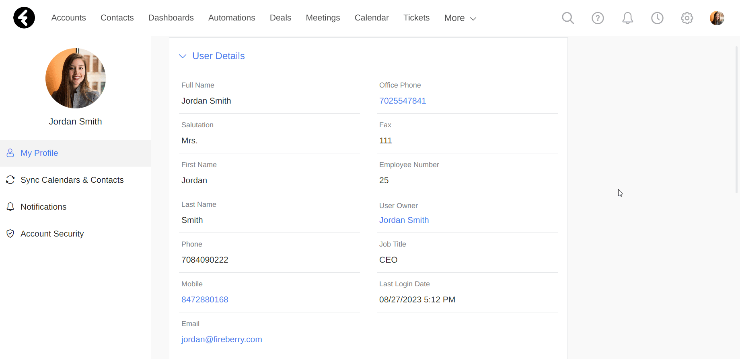Collapse the User Details section
The width and height of the screenshot is (740, 359).
coord(183,56)
